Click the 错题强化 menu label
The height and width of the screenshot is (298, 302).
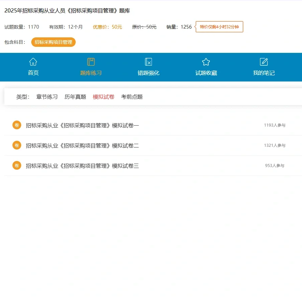coord(148,72)
